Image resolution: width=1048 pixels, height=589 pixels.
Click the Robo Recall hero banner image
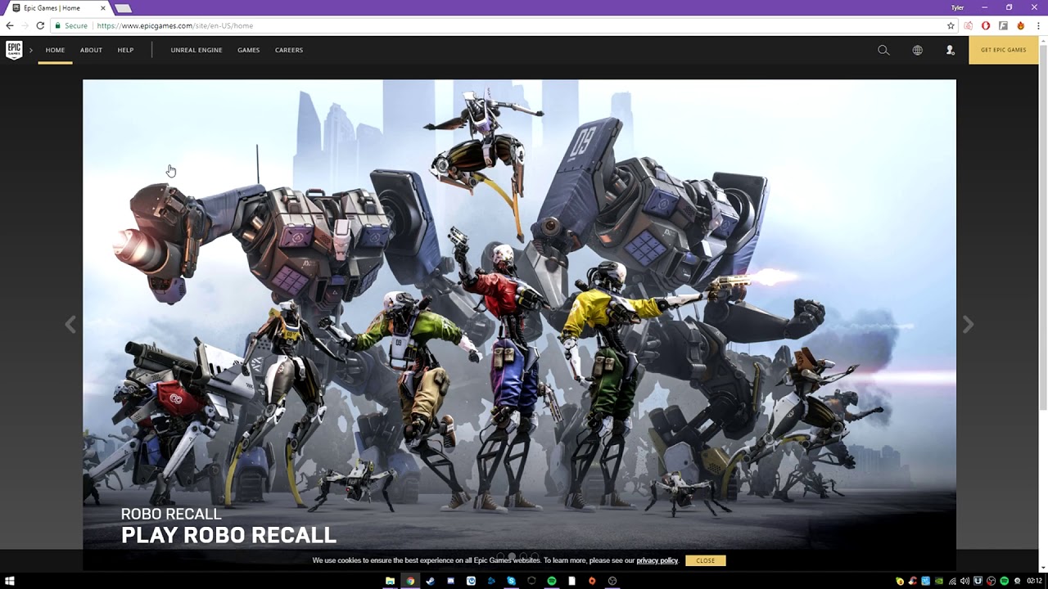pyautogui.click(x=519, y=325)
